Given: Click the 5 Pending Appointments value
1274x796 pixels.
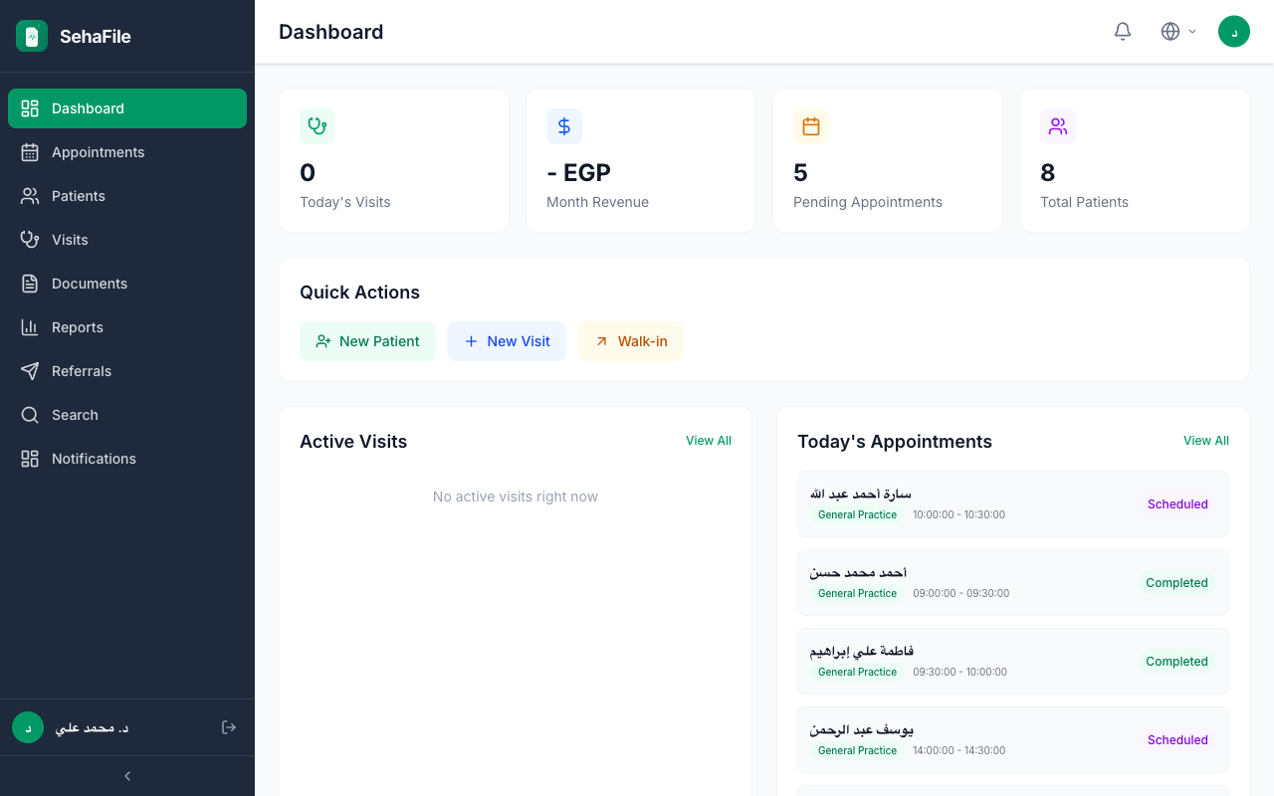Looking at the screenshot, I should (800, 173).
